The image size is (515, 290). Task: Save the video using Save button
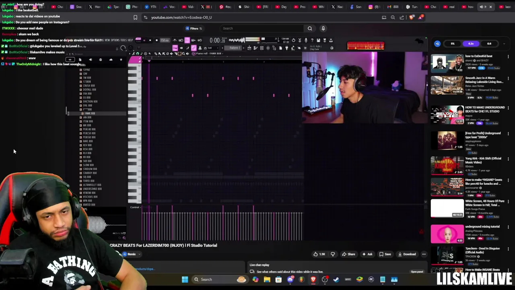pyautogui.click(x=385, y=254)
